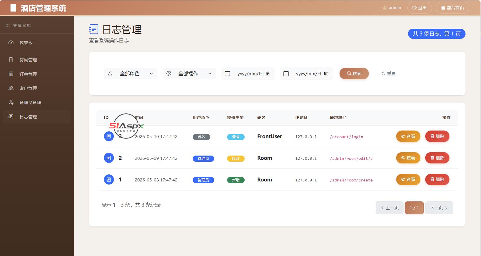Viewport: 481px width, 256px height.
Task: Go to 房间管理 menu item
Action: [37, 60]
